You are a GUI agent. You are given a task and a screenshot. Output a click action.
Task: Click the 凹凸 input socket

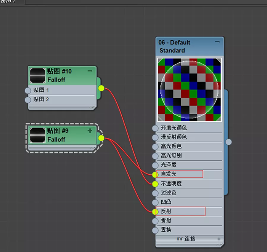(x=155, y=203)
